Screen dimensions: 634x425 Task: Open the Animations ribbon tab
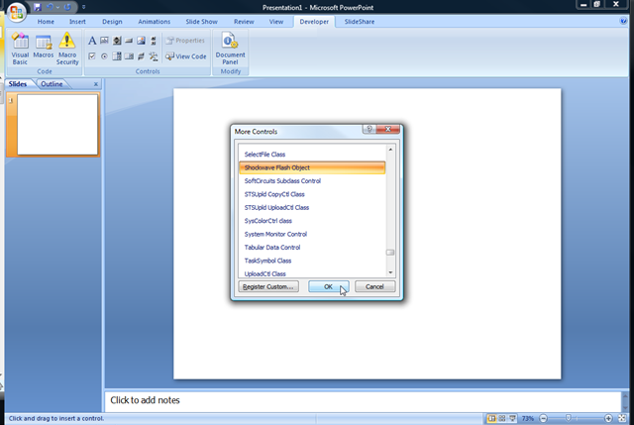pos(155,22)
